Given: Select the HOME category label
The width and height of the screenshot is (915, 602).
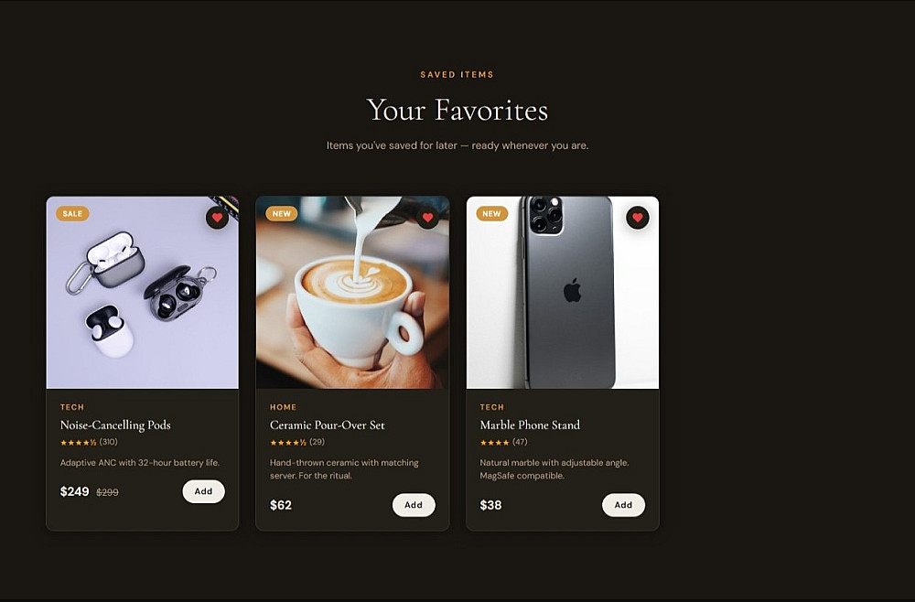Looking at the screenshot, I should tap(283, 407).
